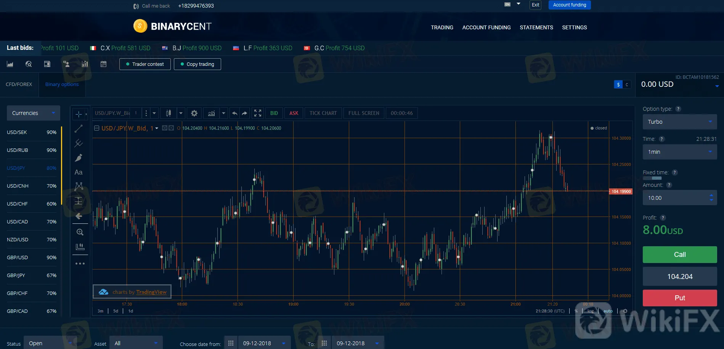Select USD/SEK in currency list
The height and width of the screenshot is (349, 724).
[32, 132]
